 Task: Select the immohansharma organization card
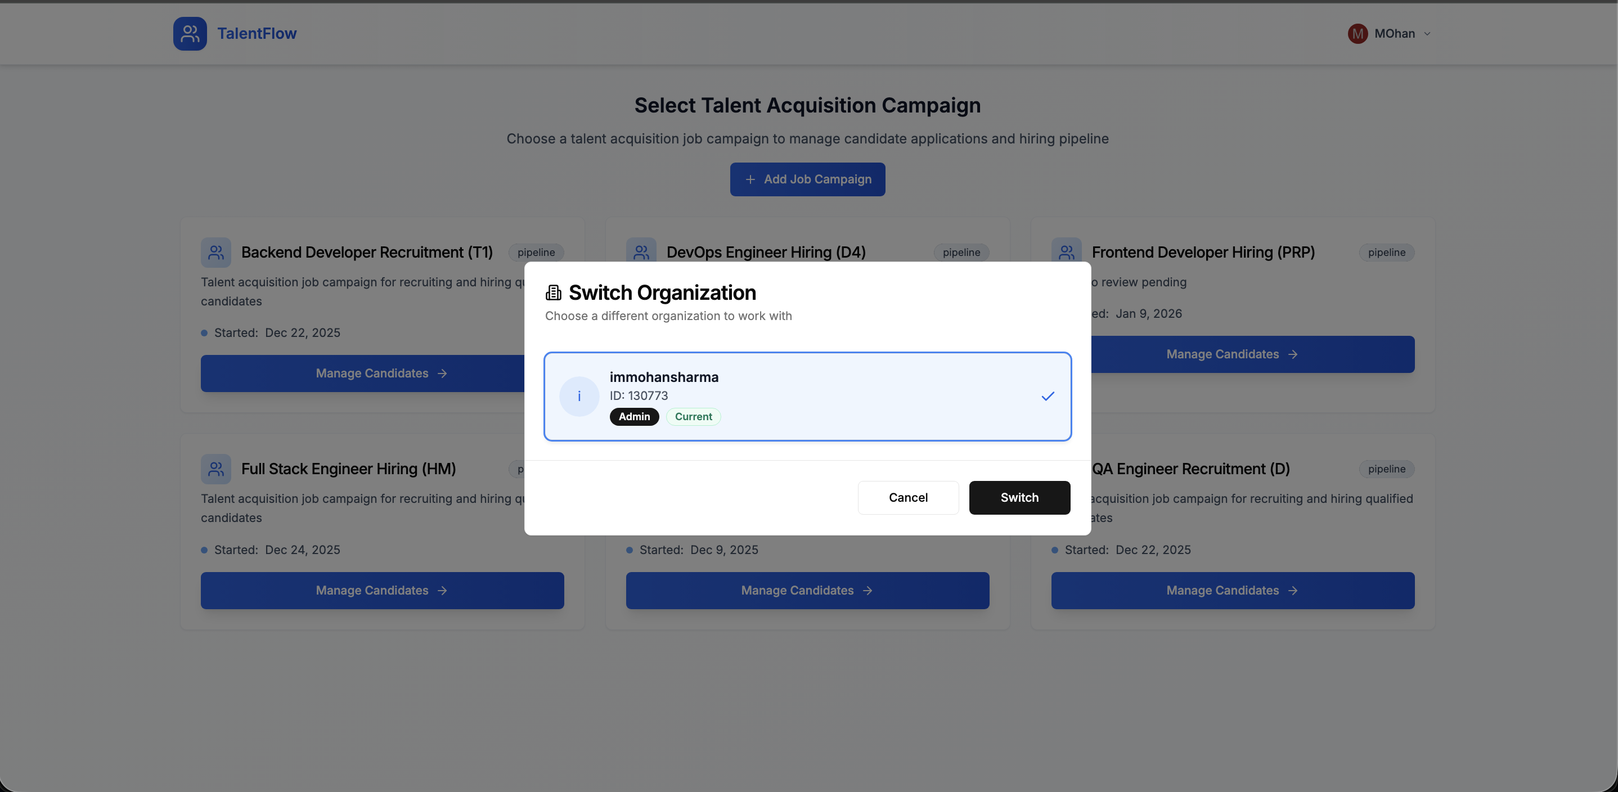pyautogui.click(x=807, y=397)
